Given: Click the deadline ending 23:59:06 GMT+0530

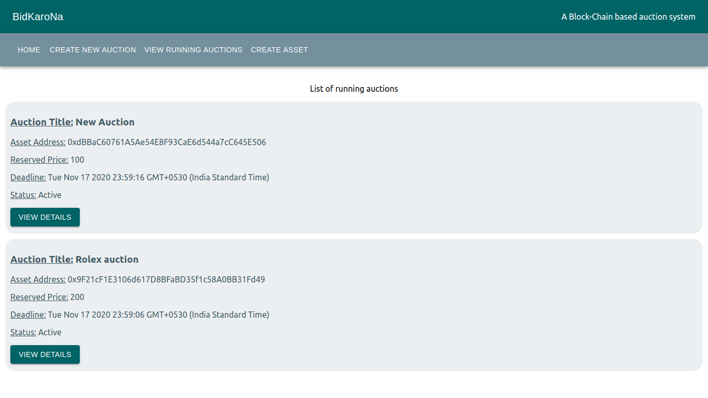Looking at the screenshot, I should pos(159,315).
